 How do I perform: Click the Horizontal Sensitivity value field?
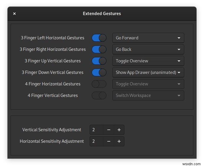pyautogui.click(x=97, y=141)
